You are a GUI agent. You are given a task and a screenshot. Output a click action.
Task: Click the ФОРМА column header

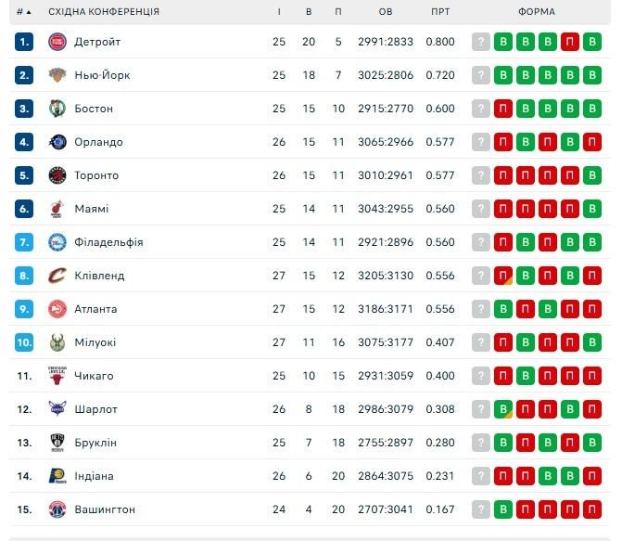click(x=537, y=12)
